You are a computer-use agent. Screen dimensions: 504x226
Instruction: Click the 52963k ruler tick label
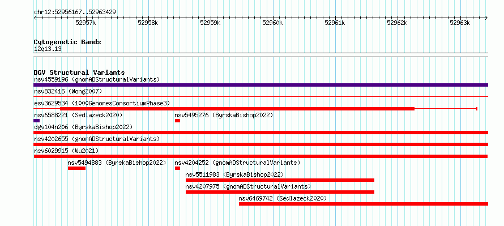click(460, 23)
